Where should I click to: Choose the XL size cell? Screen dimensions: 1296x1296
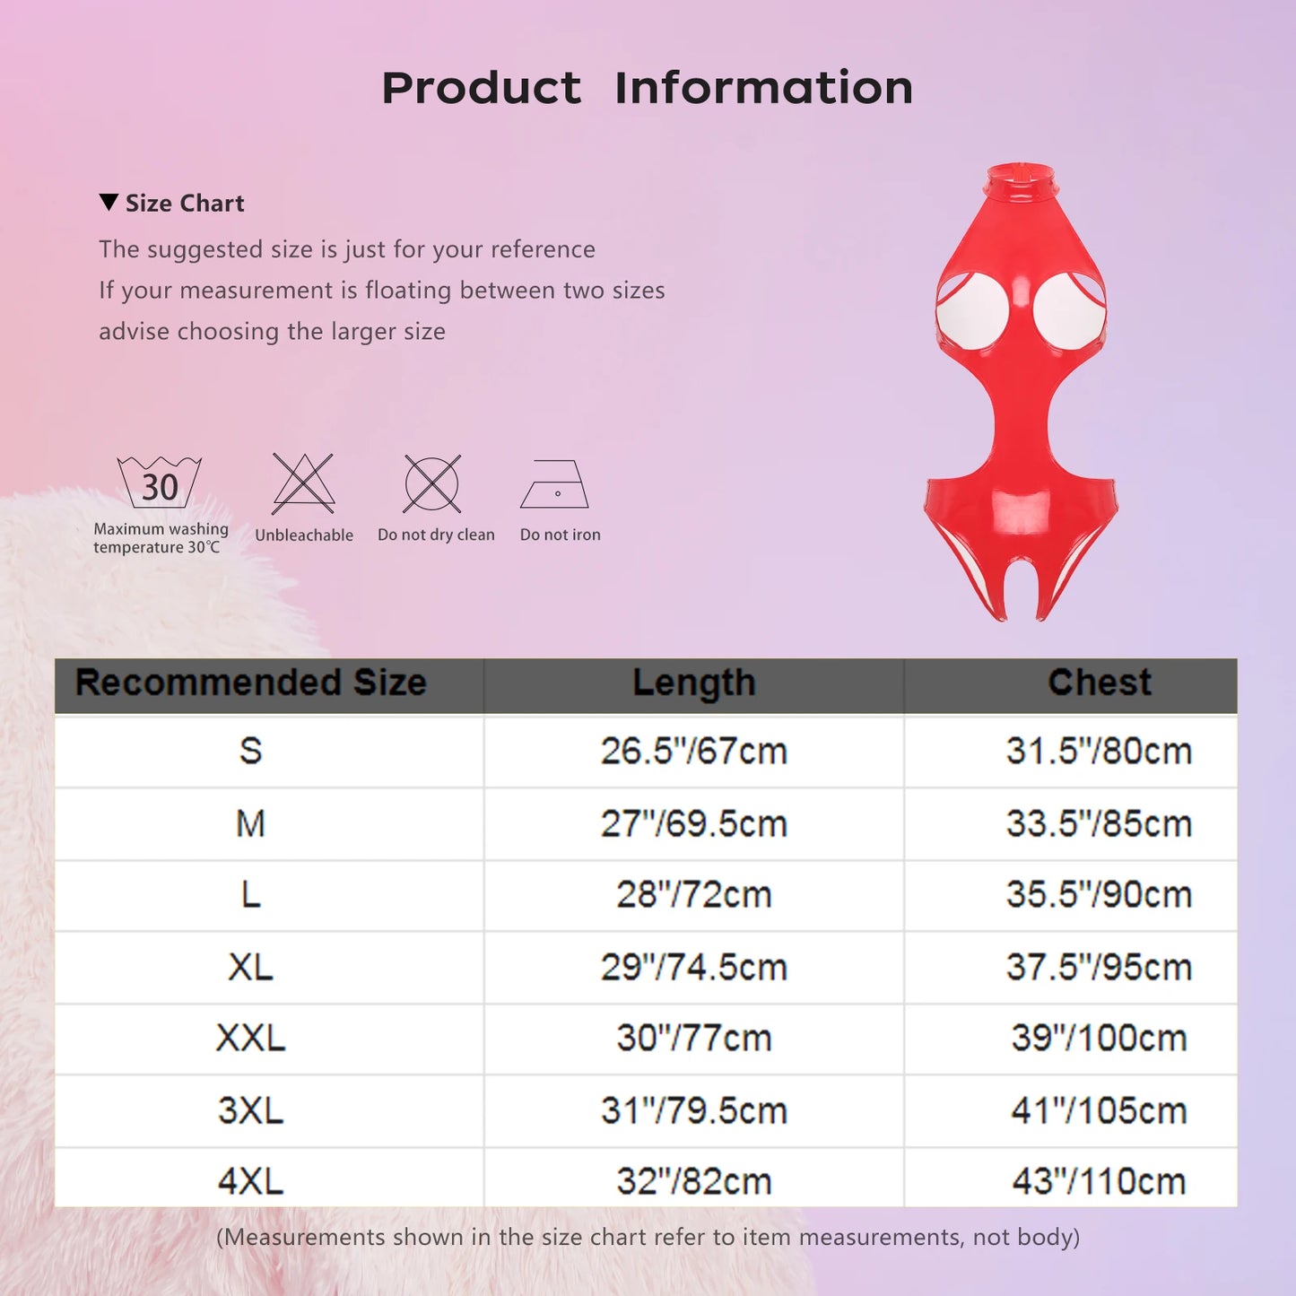tap(251, 967)
